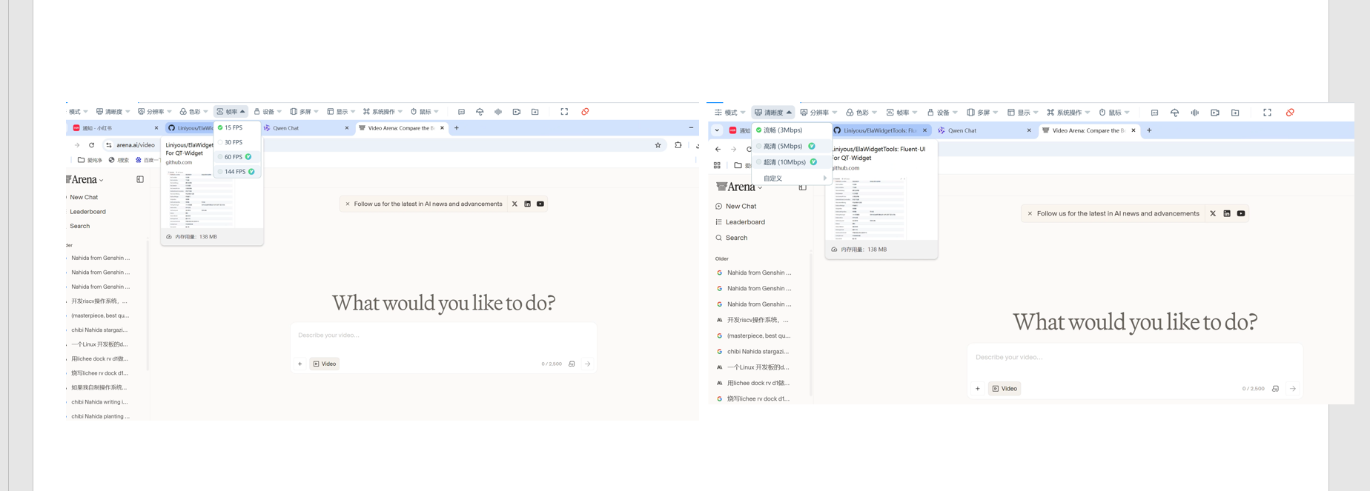Open LinkedIn link in right window banner
Viewport: 1370px width, 491px height.
click(1227, 213)
